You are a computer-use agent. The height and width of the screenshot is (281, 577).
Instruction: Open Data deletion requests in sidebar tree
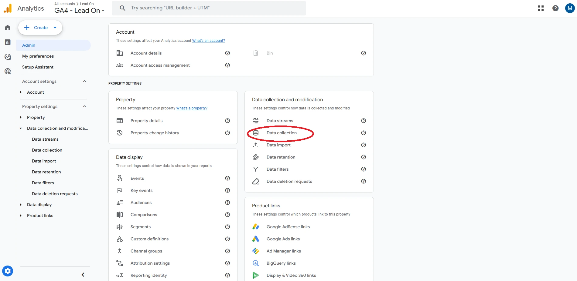(x=55, y=194)
